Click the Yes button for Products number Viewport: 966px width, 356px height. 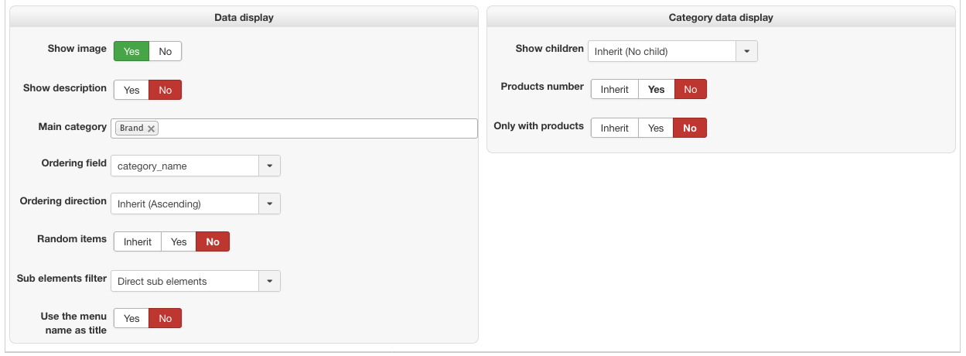(x=656, y=89)
